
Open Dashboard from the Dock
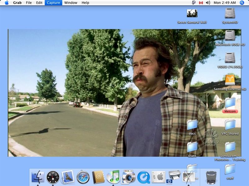[53, 177]
